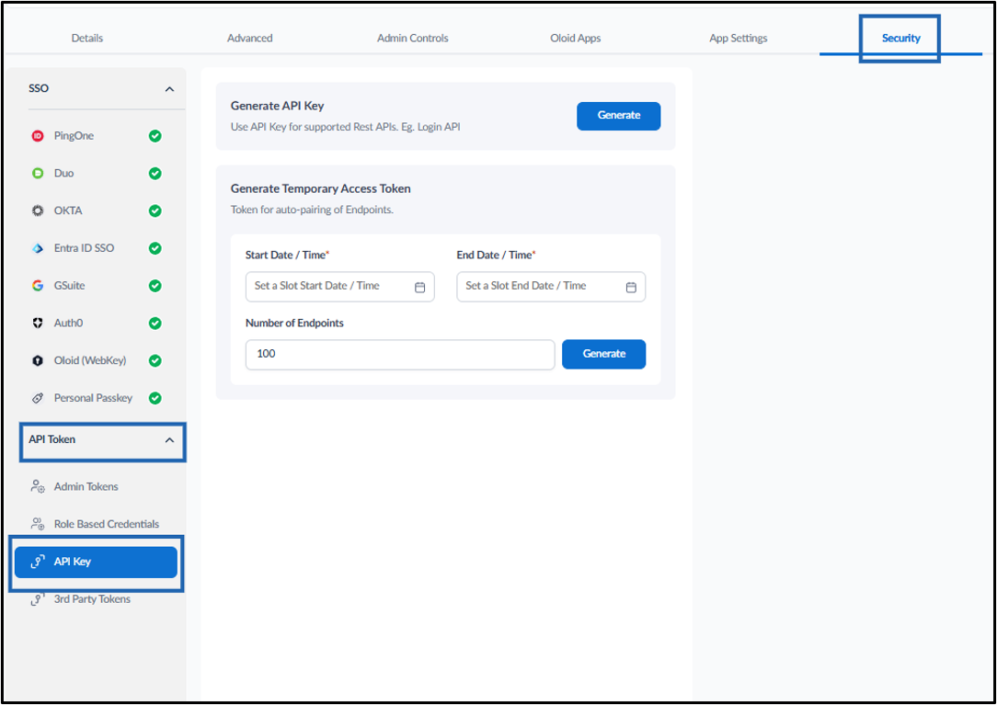997x705 pixels.
Task: Open GSuite SSO entry
Action: point(96,286)
